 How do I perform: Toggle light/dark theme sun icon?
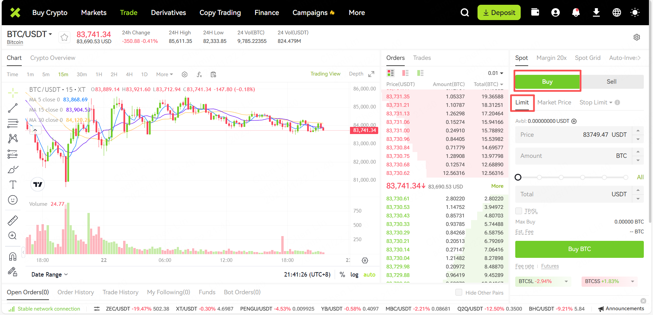(635, 13)
